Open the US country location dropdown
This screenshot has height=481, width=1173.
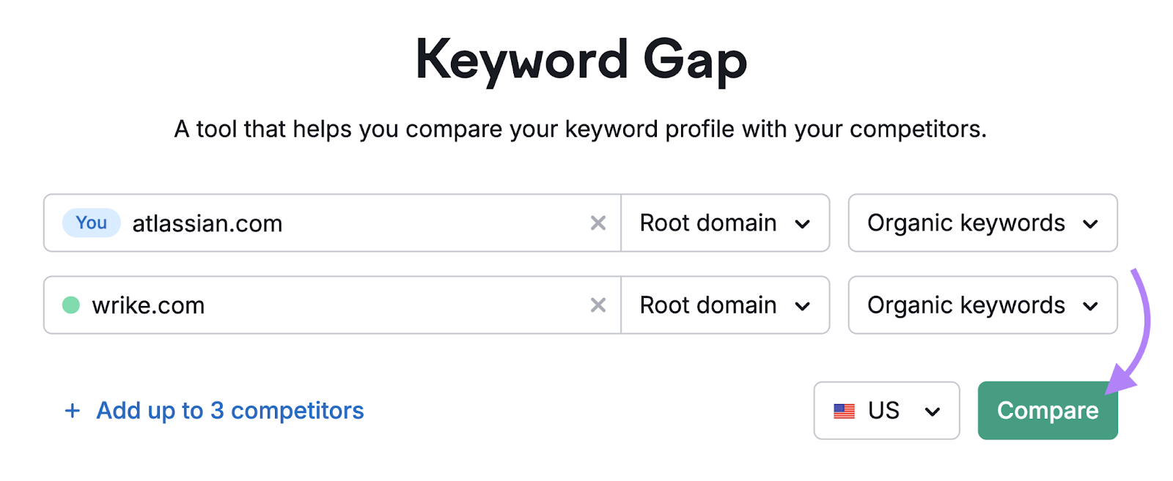(886, 411)
